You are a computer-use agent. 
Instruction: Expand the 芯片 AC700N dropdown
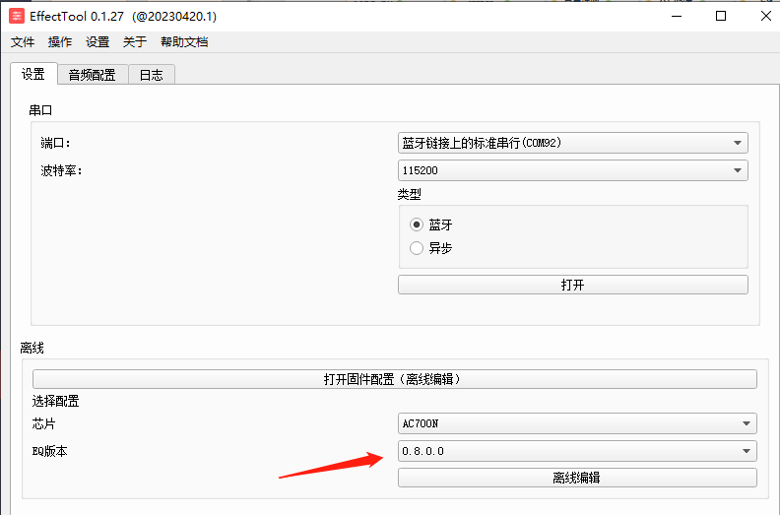pos(577,423)
